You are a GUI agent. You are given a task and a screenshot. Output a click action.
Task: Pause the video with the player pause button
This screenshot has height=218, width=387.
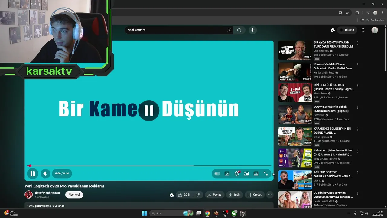(33, 173)
